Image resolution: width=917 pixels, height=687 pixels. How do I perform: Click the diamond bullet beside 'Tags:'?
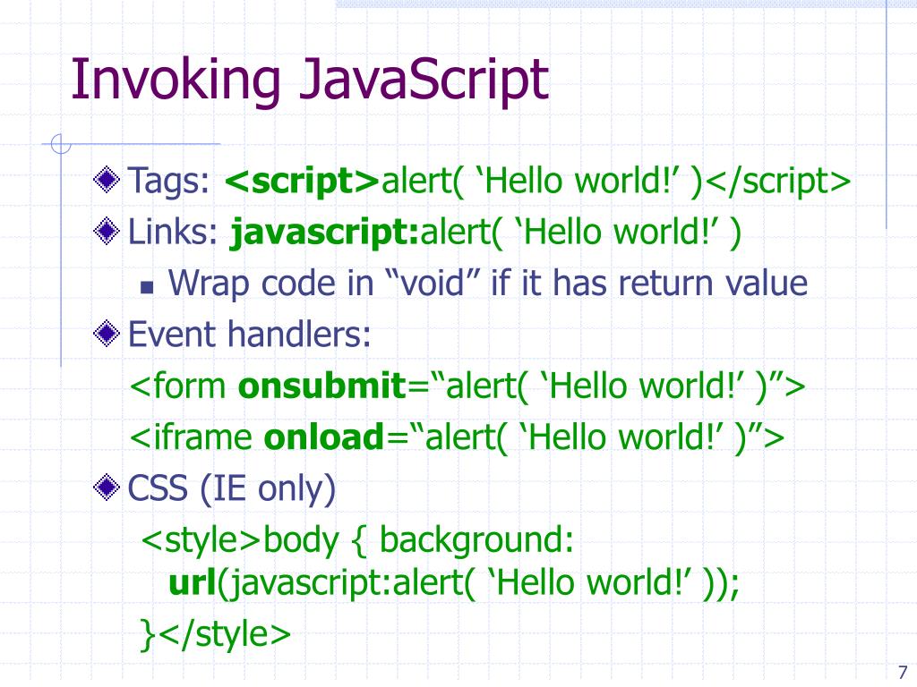[107, 179]
